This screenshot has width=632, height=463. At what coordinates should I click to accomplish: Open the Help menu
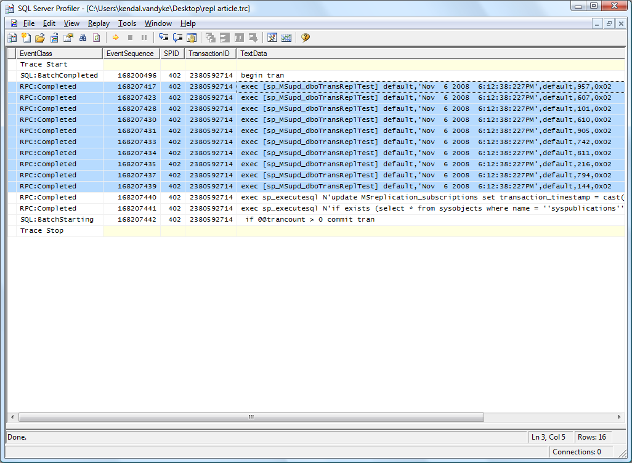188,23
